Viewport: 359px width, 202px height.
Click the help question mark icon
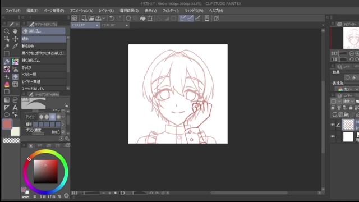[x=217, y=19]
